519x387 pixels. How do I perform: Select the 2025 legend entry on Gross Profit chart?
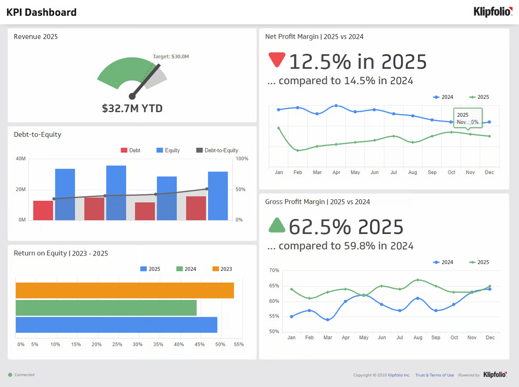479,262
